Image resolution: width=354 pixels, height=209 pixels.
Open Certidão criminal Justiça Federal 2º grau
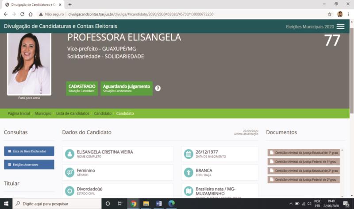click(304, 180)
